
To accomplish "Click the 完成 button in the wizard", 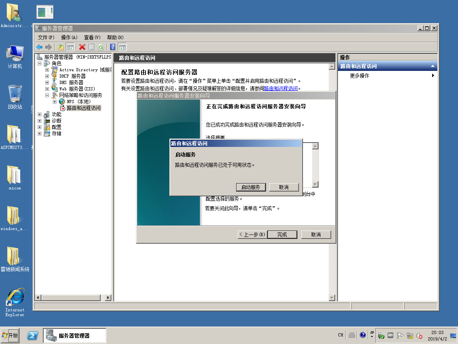I will coord(282,235).
